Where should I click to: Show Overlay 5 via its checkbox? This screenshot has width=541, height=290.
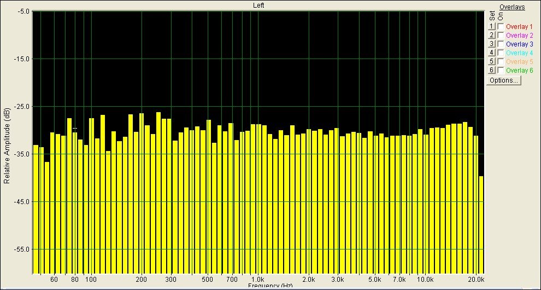click(501, 61)
